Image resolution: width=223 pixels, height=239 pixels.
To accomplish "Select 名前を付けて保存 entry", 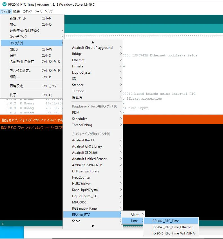I will [x=32, y=62].
